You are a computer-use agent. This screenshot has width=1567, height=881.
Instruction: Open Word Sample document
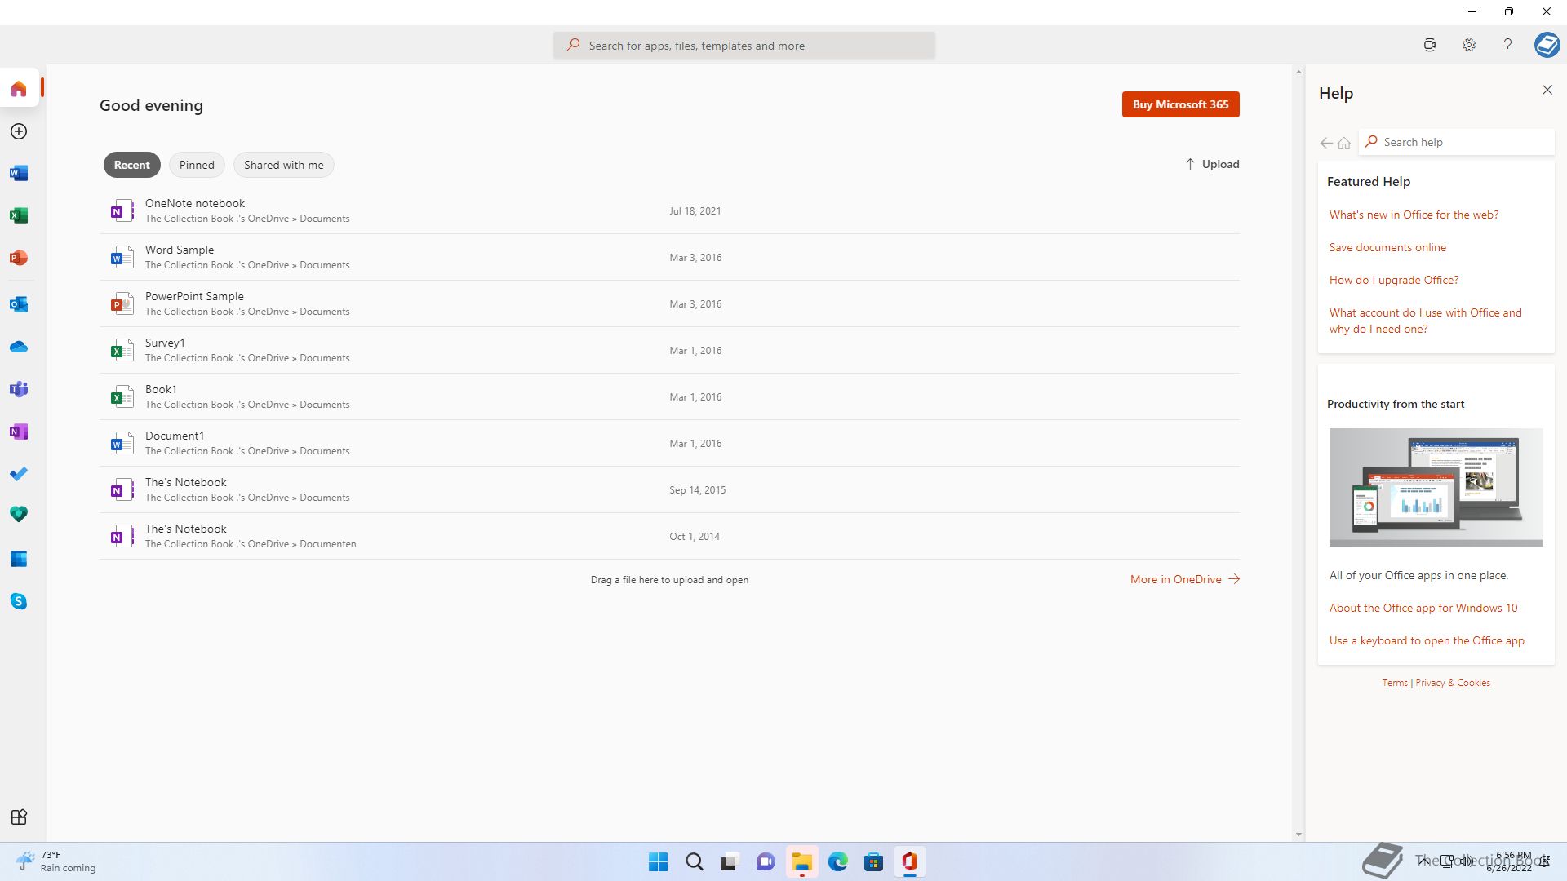pos(669,257)
